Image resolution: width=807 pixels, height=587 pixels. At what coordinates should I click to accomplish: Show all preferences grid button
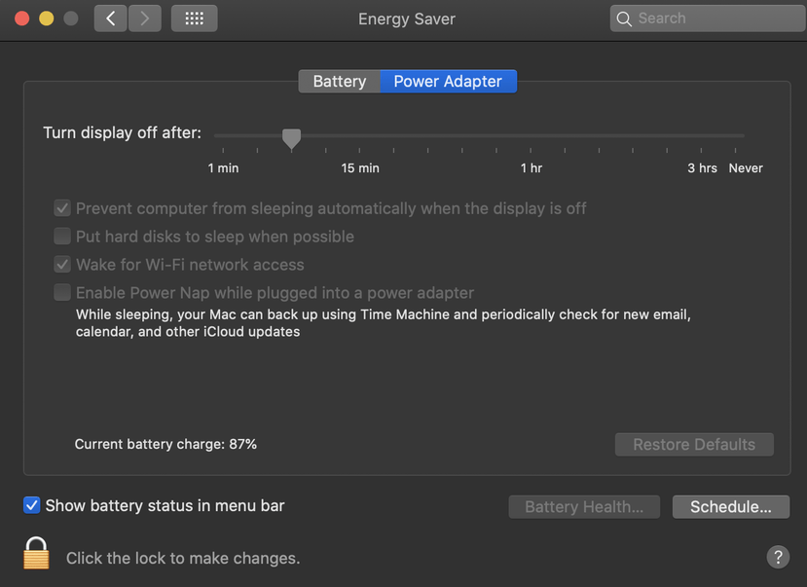click(x=194, y=18)
